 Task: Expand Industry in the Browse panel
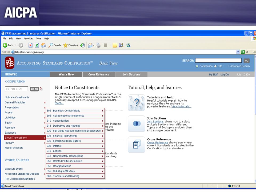[45, 143]
